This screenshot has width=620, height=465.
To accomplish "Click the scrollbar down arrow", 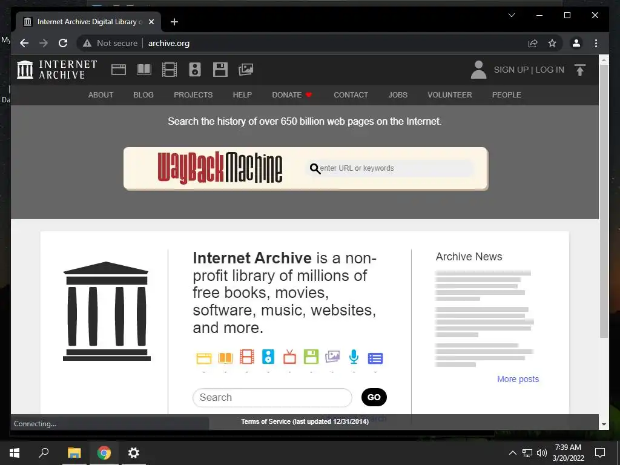I will point(604,424).
